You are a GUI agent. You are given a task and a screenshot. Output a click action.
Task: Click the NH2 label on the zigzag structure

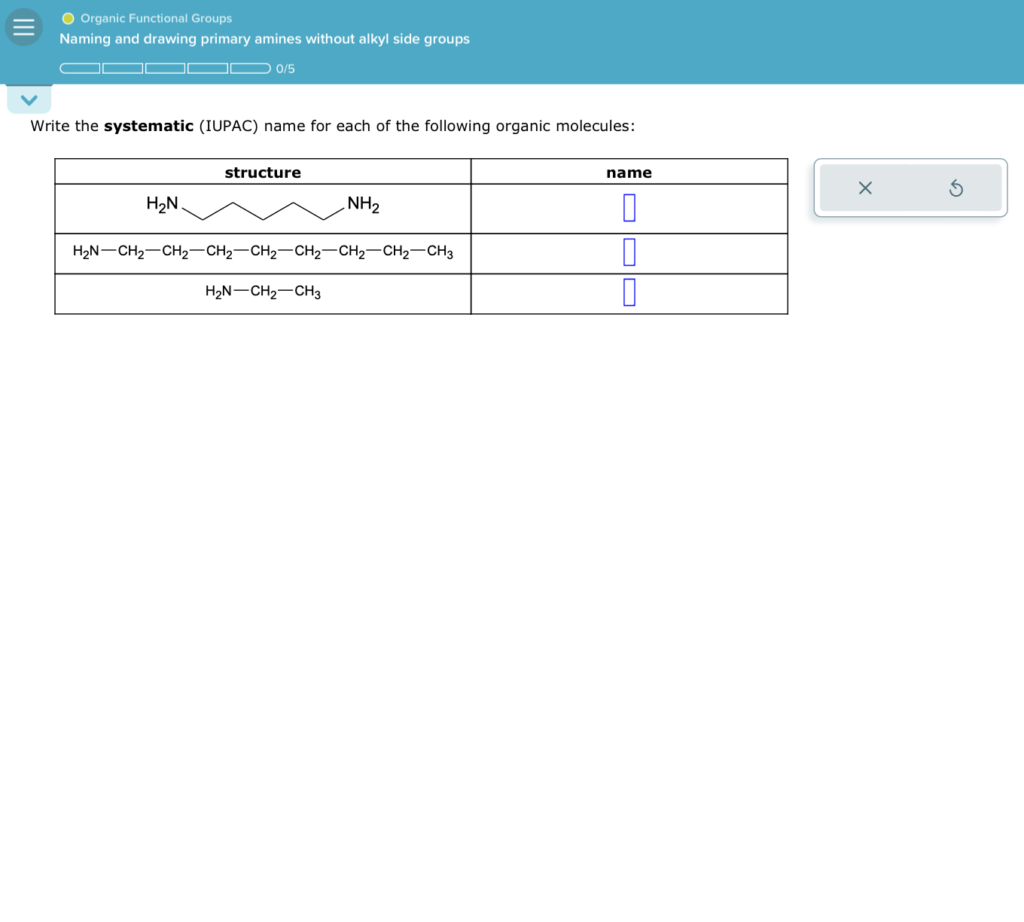click(363, 203)
